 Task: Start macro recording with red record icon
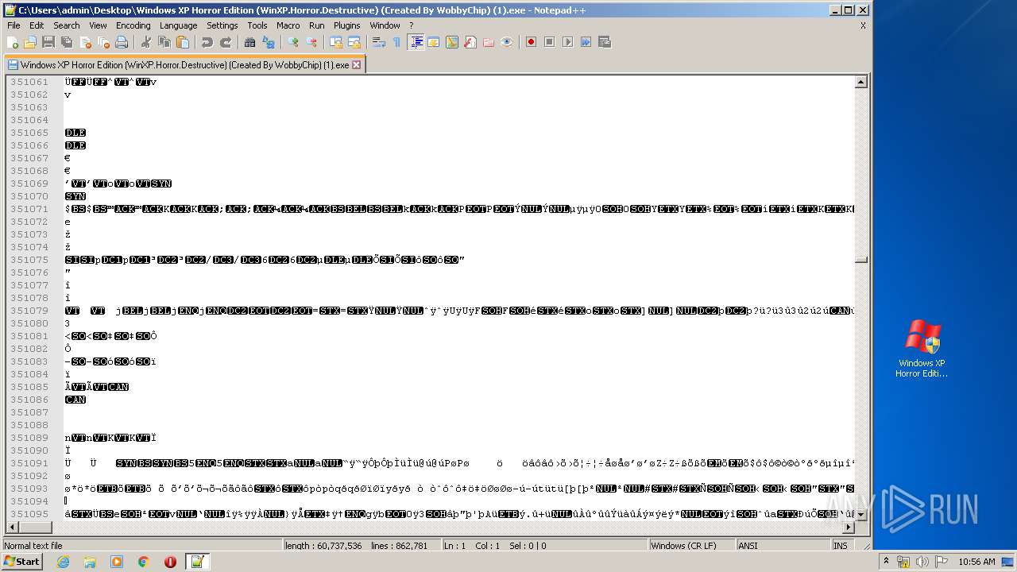pos(531,42)
